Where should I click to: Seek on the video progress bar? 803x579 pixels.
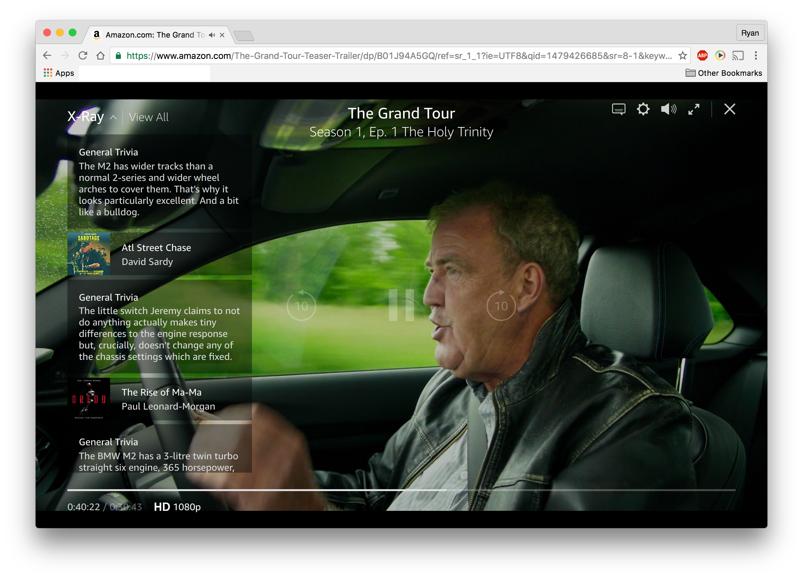401,490
